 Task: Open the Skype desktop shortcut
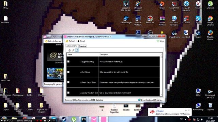point(198,20)
